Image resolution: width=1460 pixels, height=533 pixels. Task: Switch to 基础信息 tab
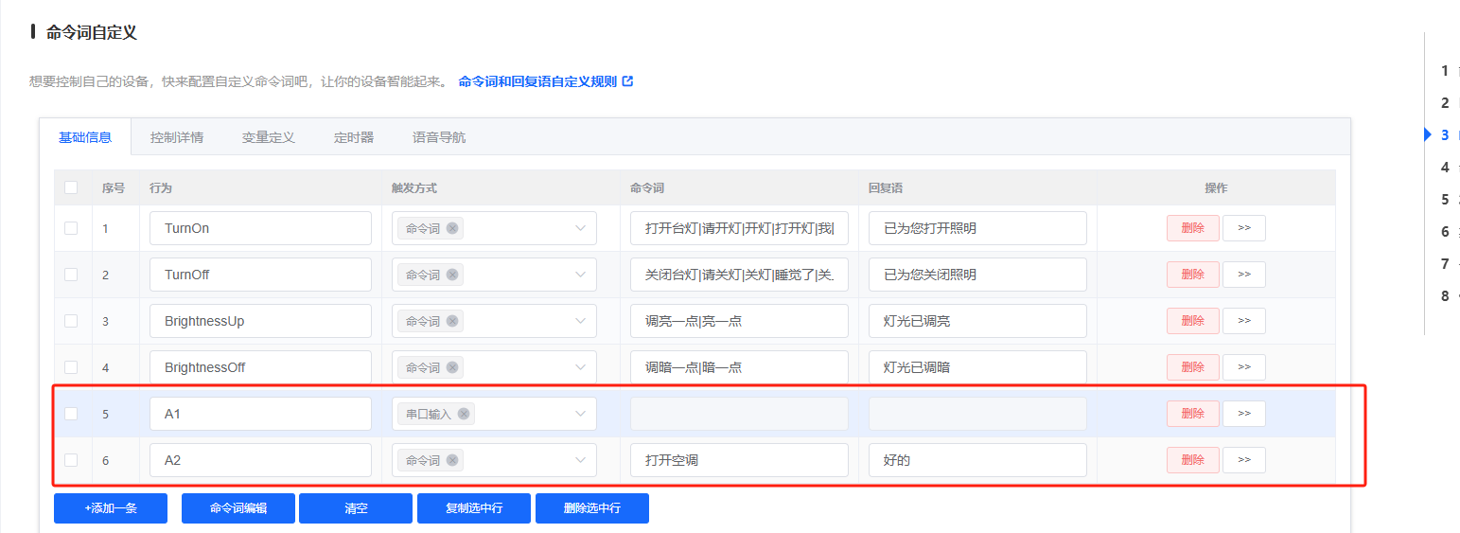(x=85, y=137)
